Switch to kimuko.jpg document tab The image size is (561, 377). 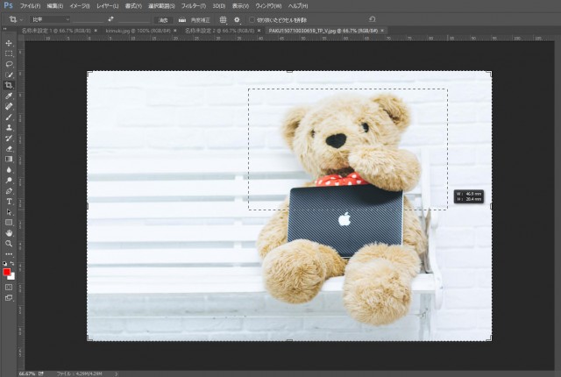tap(129, 30)
